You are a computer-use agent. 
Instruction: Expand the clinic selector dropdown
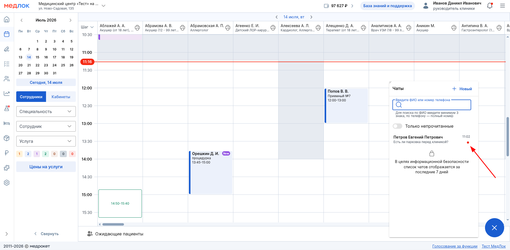click(x=103, y=6)
